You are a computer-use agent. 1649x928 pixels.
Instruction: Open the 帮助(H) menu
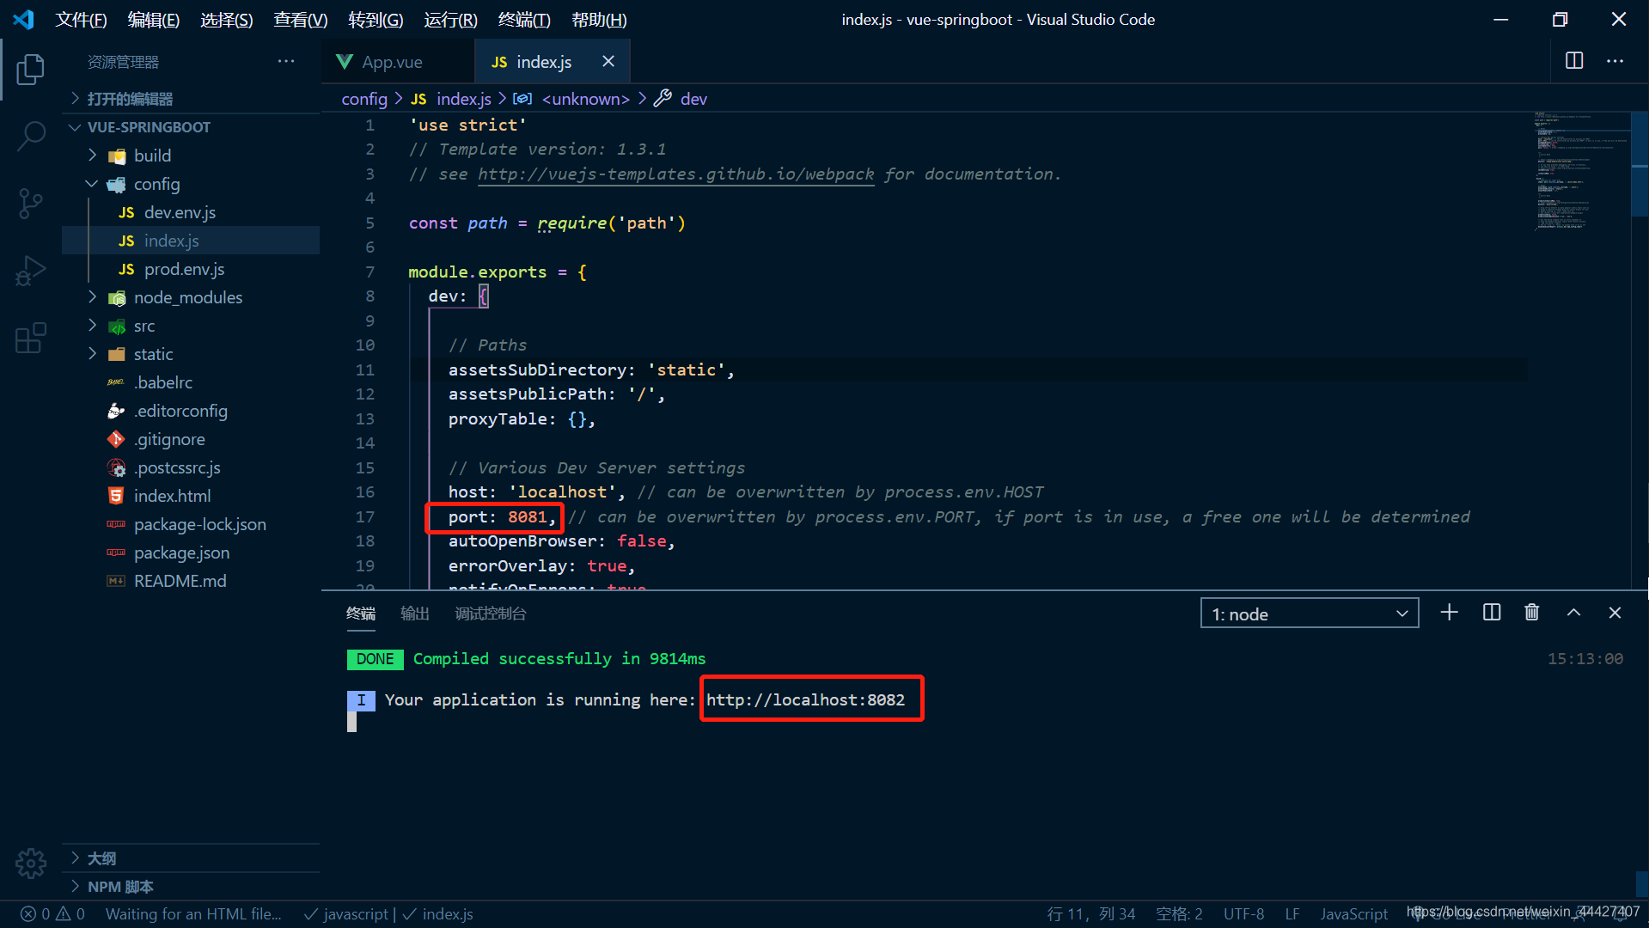point(599,20)
